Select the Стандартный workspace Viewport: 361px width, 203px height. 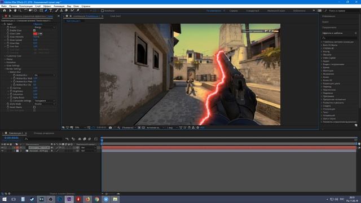pyautogui.click(x=252, y=11)
